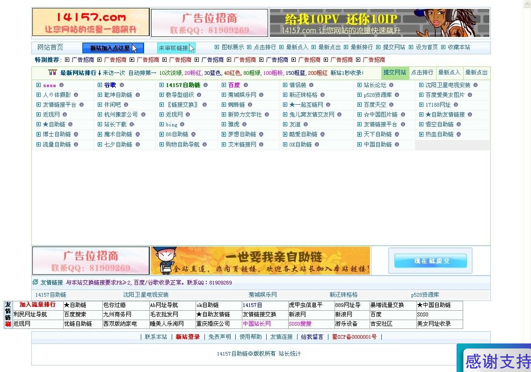The width and height of the screenshot is (531, 372).
Task: Click the info icon next to bing
Action: click(x=182, y=124)
